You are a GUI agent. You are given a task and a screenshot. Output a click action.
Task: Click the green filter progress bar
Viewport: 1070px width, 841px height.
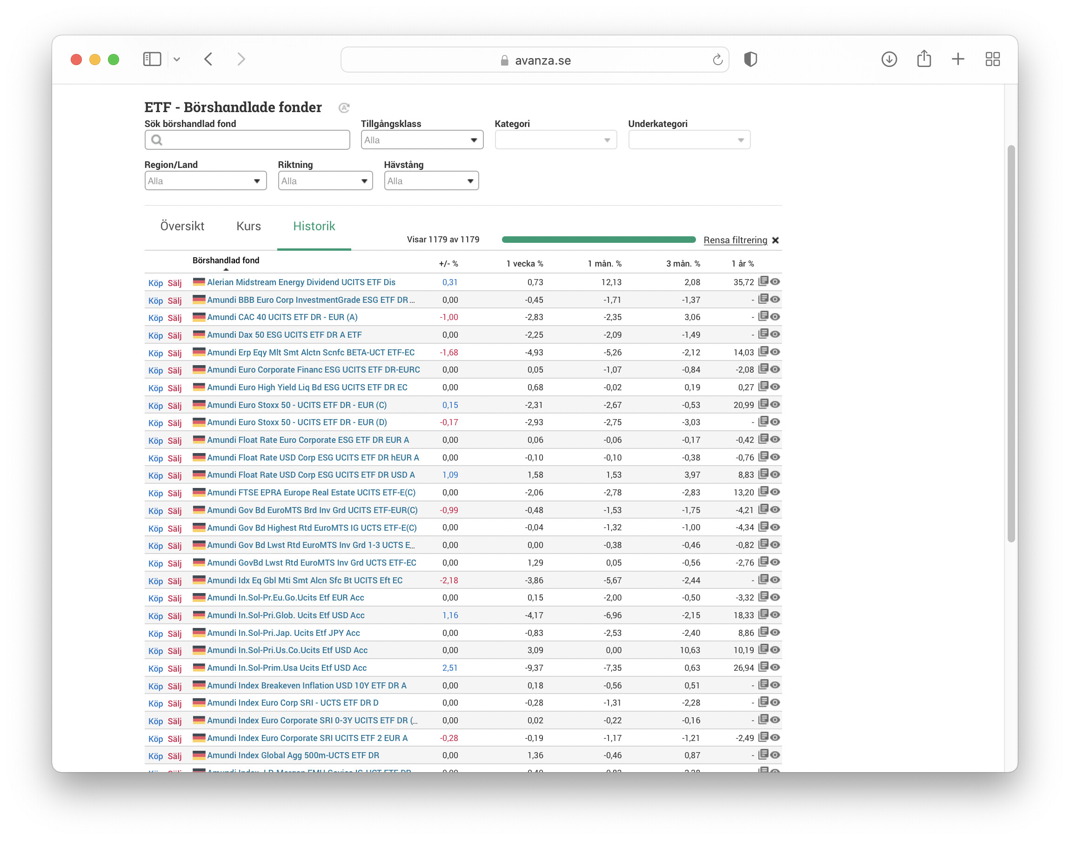tap(598, 240)
